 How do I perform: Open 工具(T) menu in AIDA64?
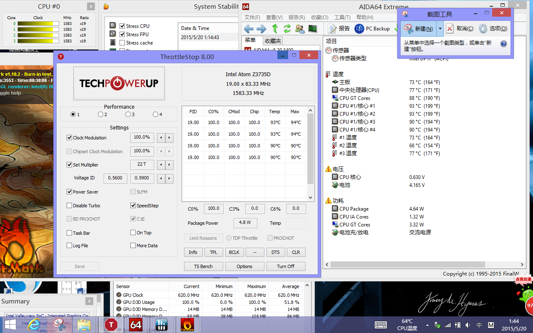[342, 17]
